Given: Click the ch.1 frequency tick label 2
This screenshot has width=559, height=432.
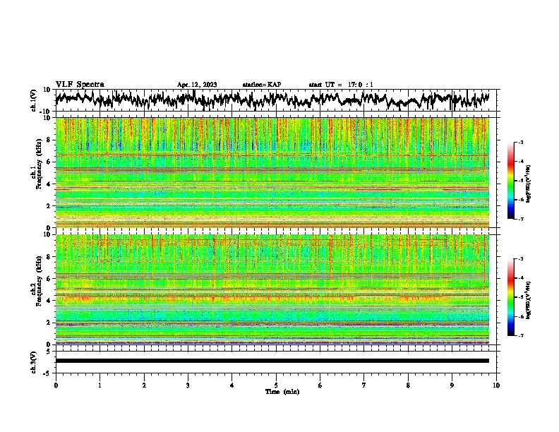Looking at the screenshot, I should pos(49,205).
